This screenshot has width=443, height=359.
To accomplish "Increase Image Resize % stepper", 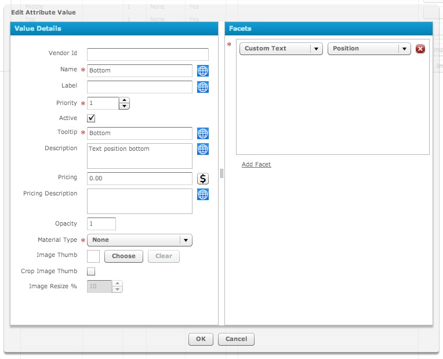I will point(117,283).
